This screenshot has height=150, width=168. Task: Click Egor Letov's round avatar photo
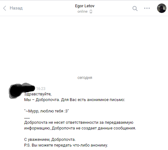coord(162,8)
